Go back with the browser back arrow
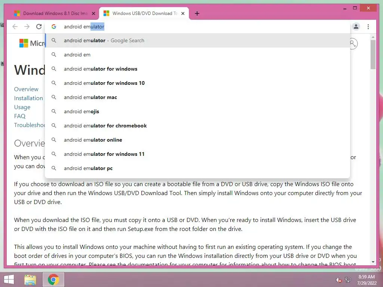 tap(15, 27)
